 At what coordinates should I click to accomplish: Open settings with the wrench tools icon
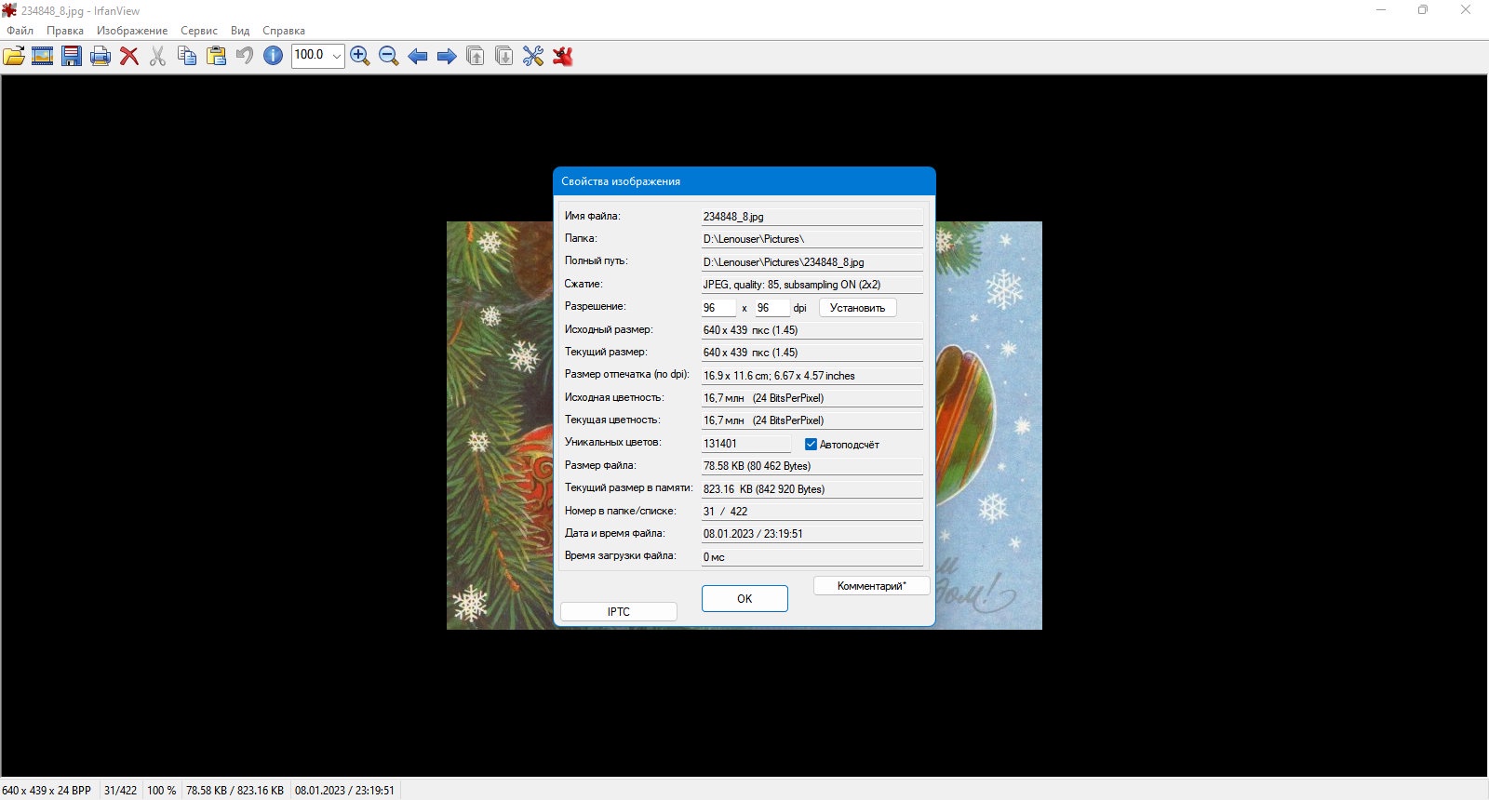tap(533, 56)
